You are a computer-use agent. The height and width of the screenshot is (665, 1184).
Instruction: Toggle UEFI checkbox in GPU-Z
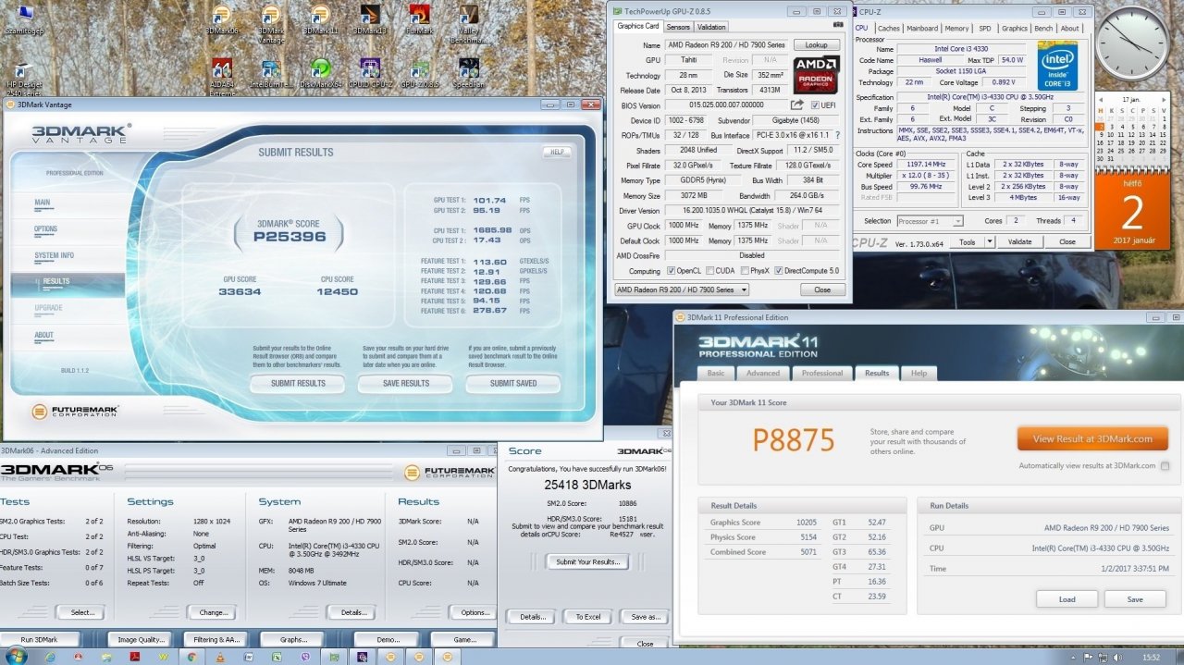click(x=815, y=105)
